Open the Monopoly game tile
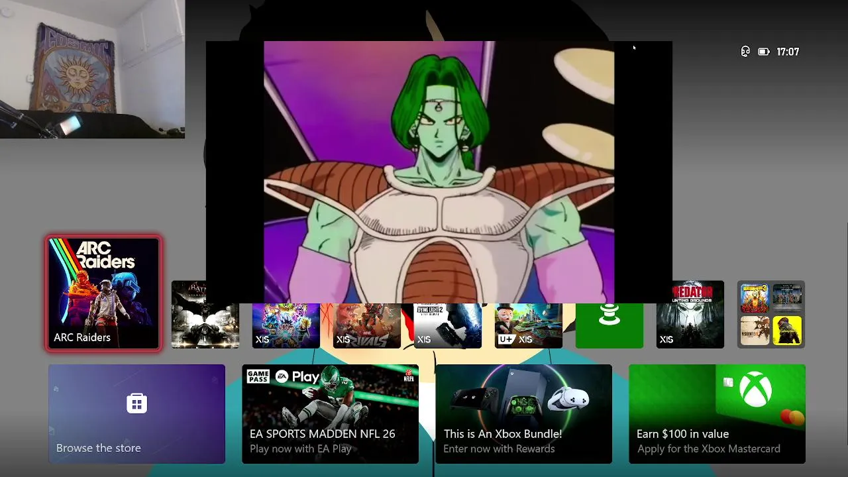This screenshot has height=477, width=848. pyautogui.click(x=528, y=325)
